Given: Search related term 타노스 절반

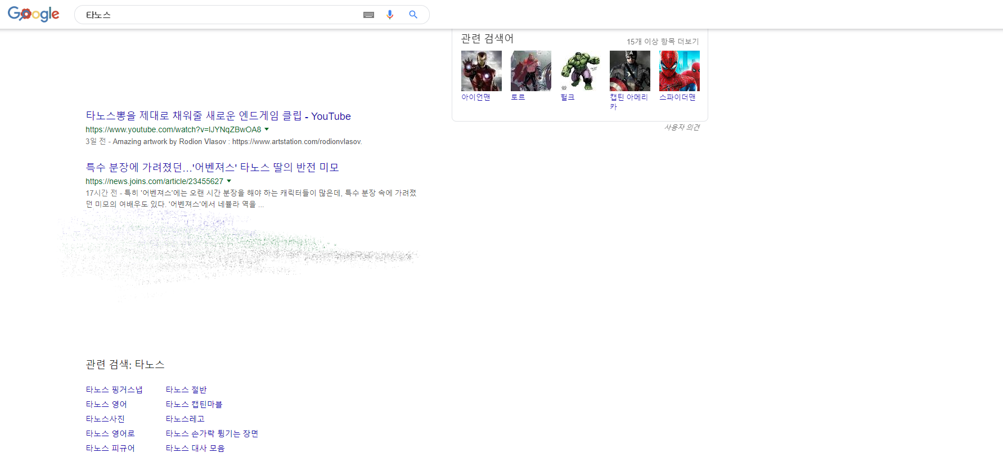Looking at the screenshot, I should (186, 389).
